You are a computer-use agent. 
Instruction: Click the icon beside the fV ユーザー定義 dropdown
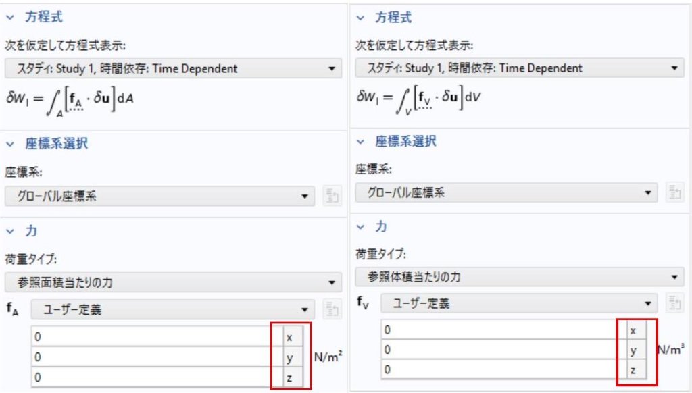tap(673, 303)
